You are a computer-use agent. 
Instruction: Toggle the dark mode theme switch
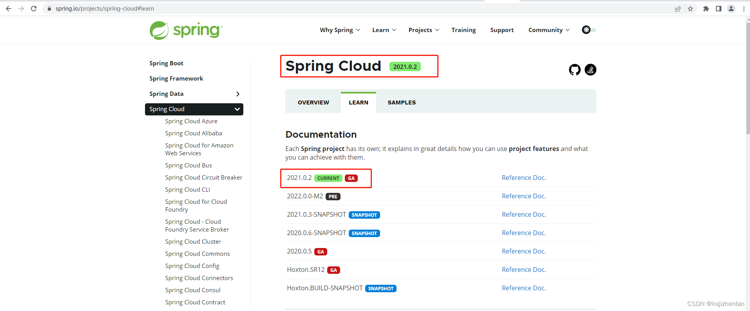pos(589,30)
